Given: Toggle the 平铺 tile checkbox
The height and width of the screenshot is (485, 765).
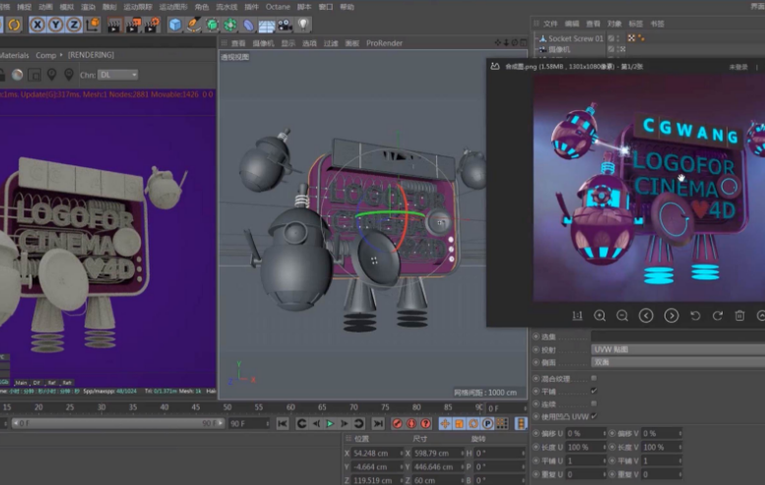Looking at the screenshot, I should click(x=594, y=390).
